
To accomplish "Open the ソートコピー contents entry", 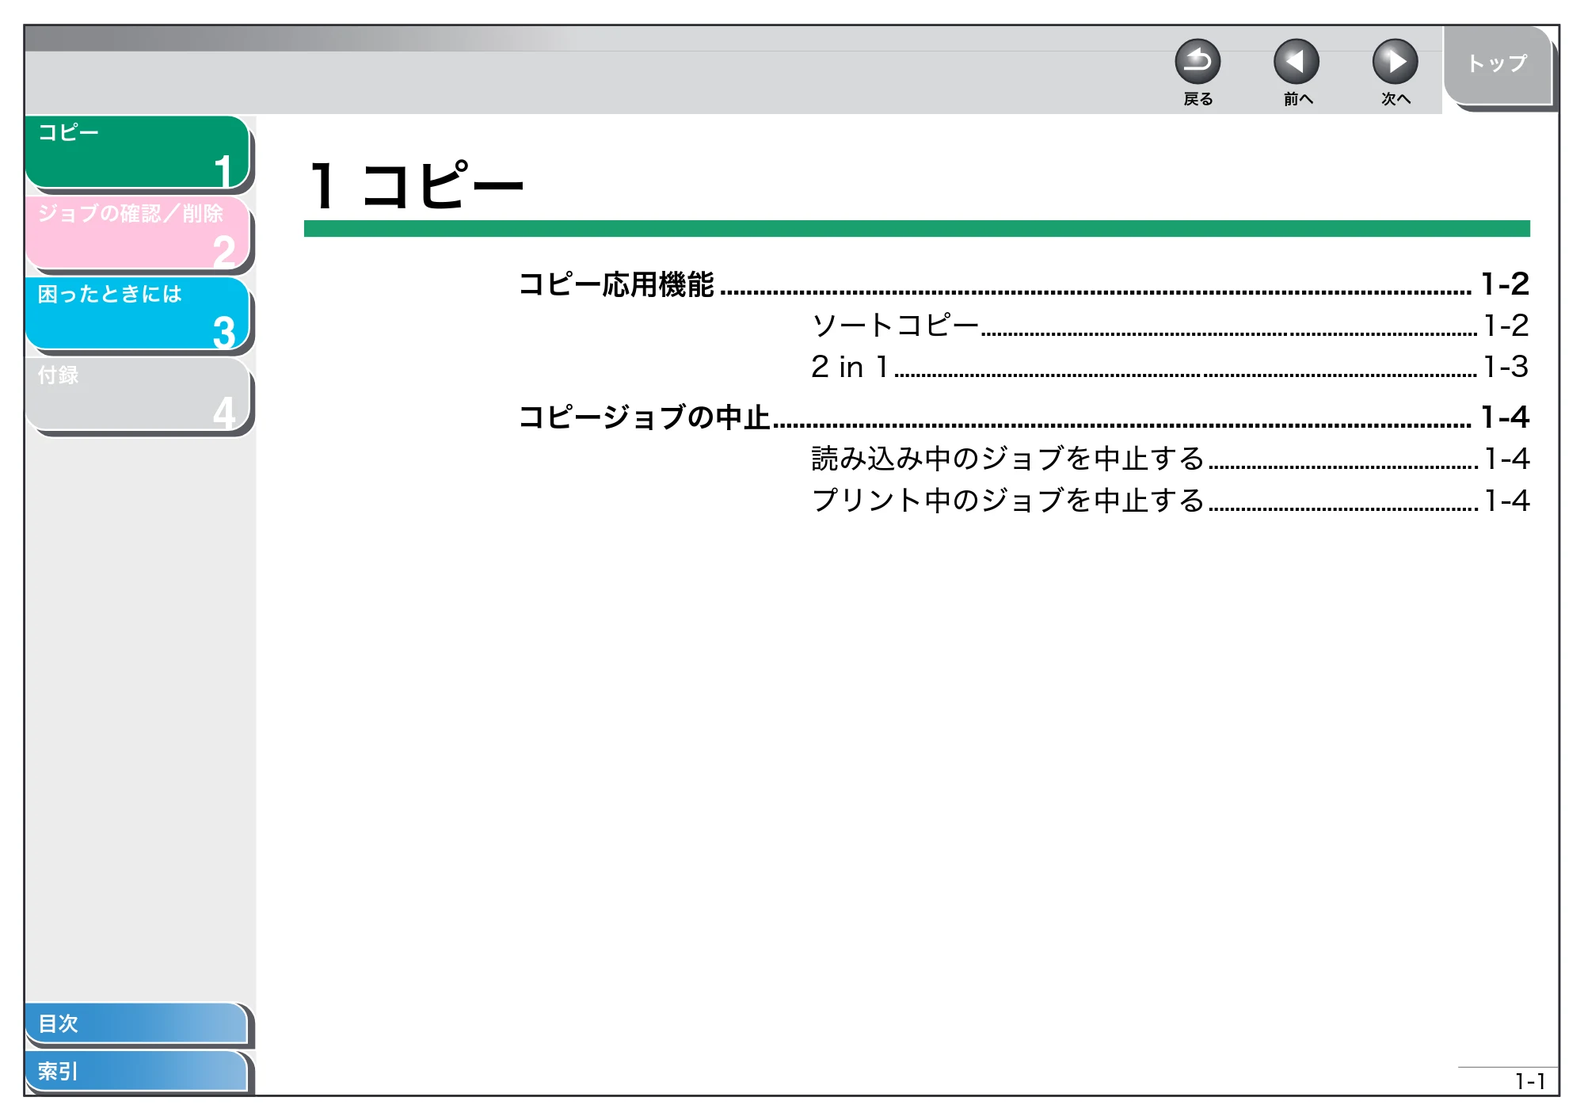I will point(1170,325).
